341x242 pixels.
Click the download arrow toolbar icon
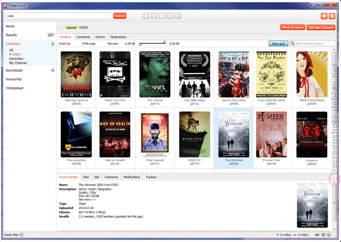[x=146, y=15]
